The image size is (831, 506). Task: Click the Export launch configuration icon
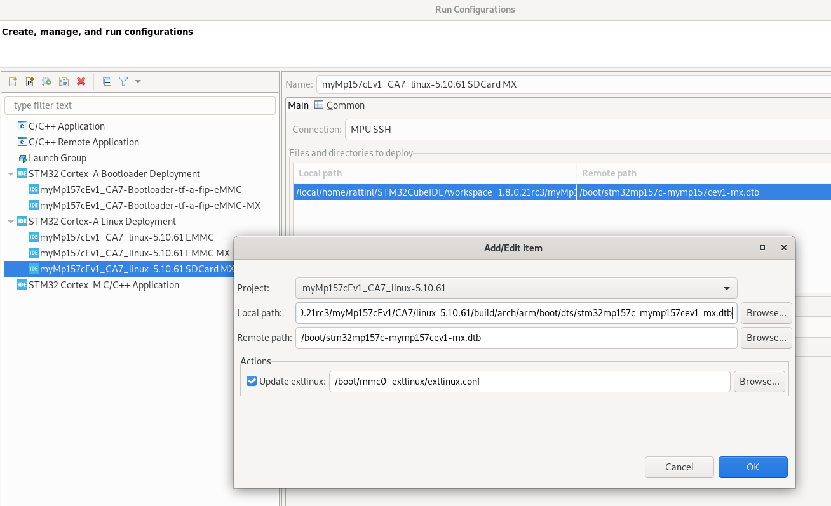tap(46, 81)
